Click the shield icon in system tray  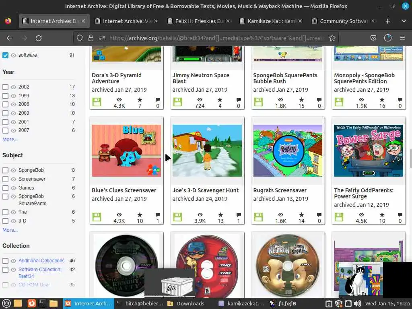coord(338,303)
